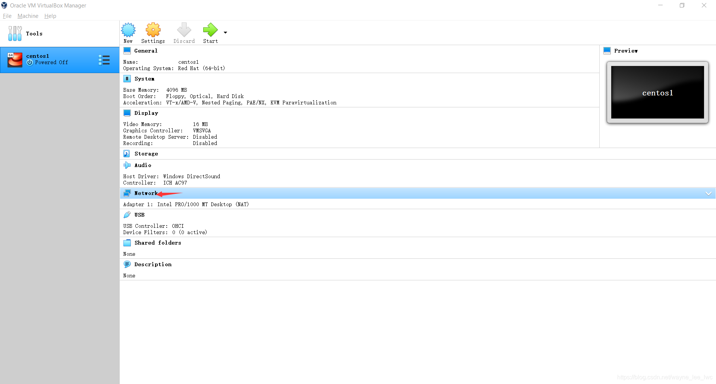This screenshot has width=716, height=384.
Task: Open the Shared folders title link
Action: (x=158, y=243)
